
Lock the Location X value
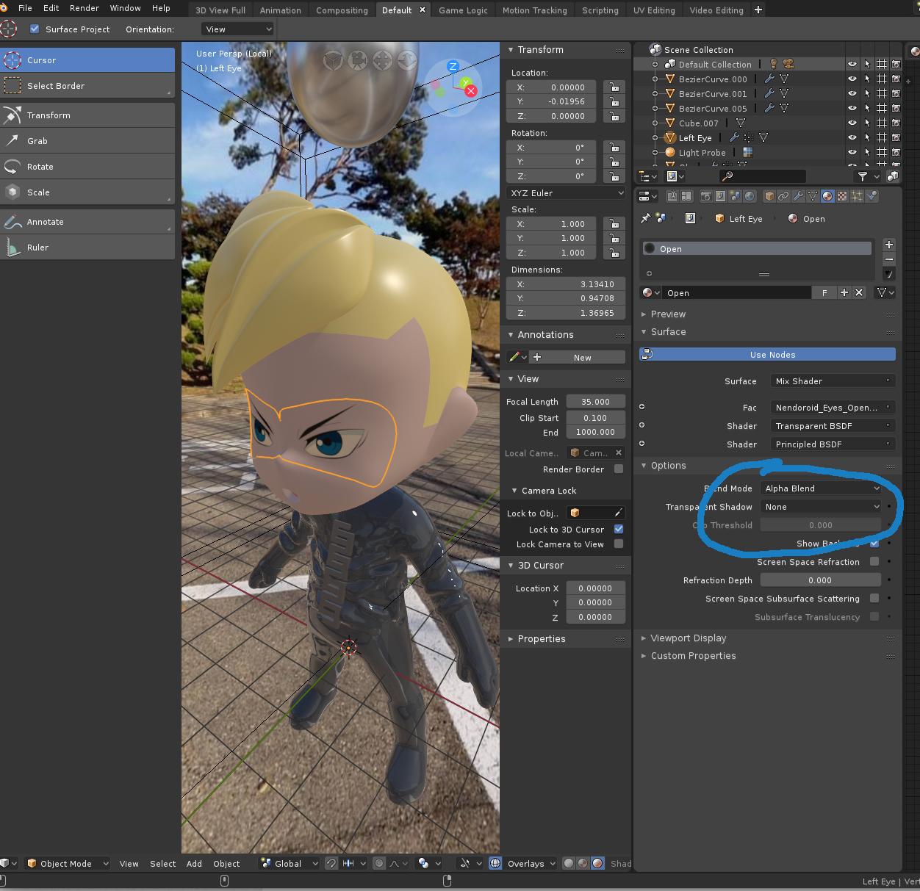614,87
